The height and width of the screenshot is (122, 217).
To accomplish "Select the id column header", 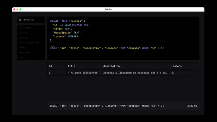I will 57,66.
